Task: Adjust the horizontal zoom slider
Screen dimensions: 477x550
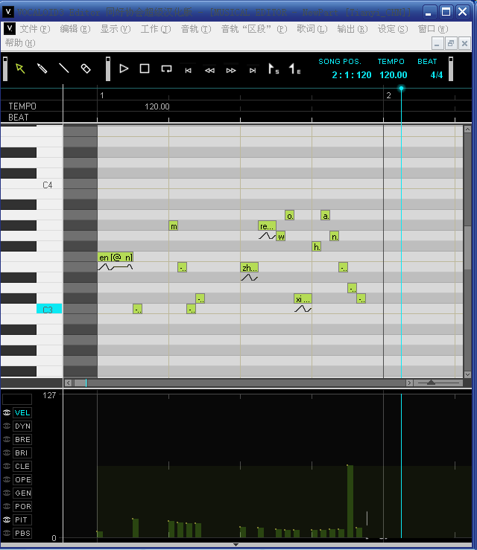Action: coord(431,383)
